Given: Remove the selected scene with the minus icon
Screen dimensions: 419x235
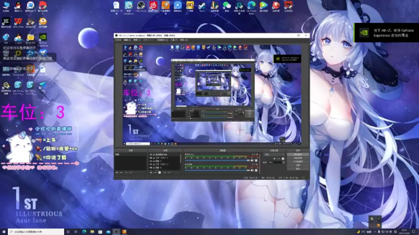Looking at the screenshot, I should click(x=121, y=172).
